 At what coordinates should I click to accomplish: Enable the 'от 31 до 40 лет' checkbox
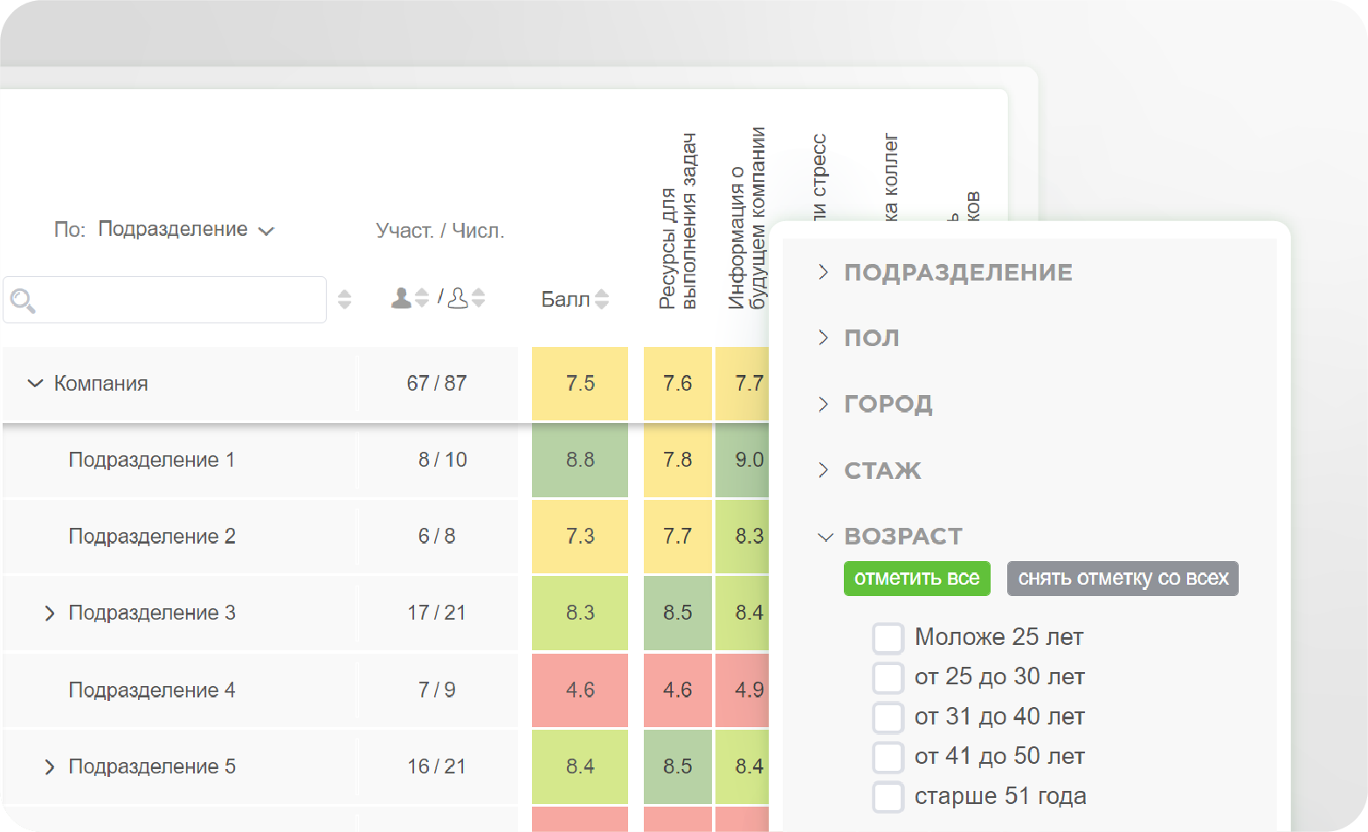pos(888,718)
